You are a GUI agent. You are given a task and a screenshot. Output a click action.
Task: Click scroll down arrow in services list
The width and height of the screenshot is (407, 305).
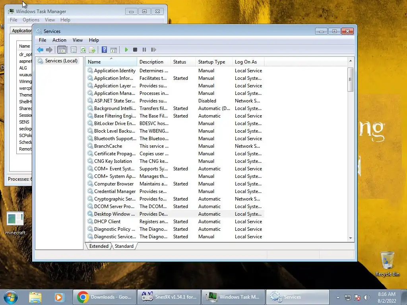pyautogui.click(x=351, y=238)
